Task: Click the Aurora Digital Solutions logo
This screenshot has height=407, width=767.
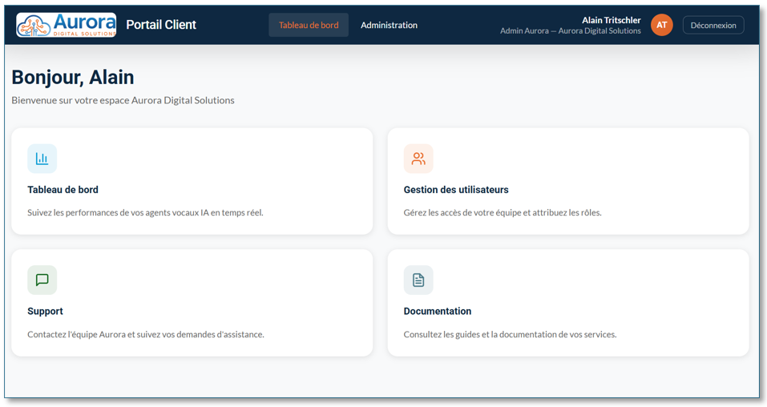Action: click(66, 25)
